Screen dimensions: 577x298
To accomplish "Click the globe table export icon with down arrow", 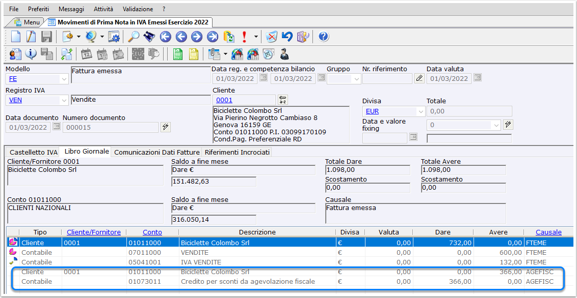I will (253, 54).
